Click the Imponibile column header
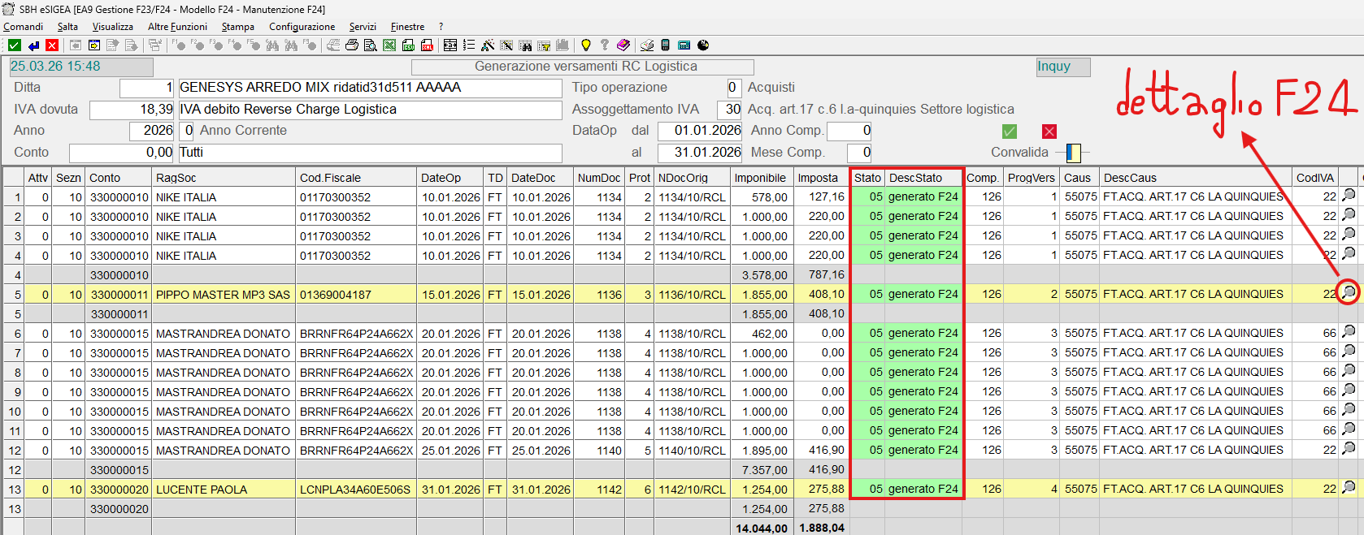The height and width of the screenshot is (535, 1364). pos(760,177)
